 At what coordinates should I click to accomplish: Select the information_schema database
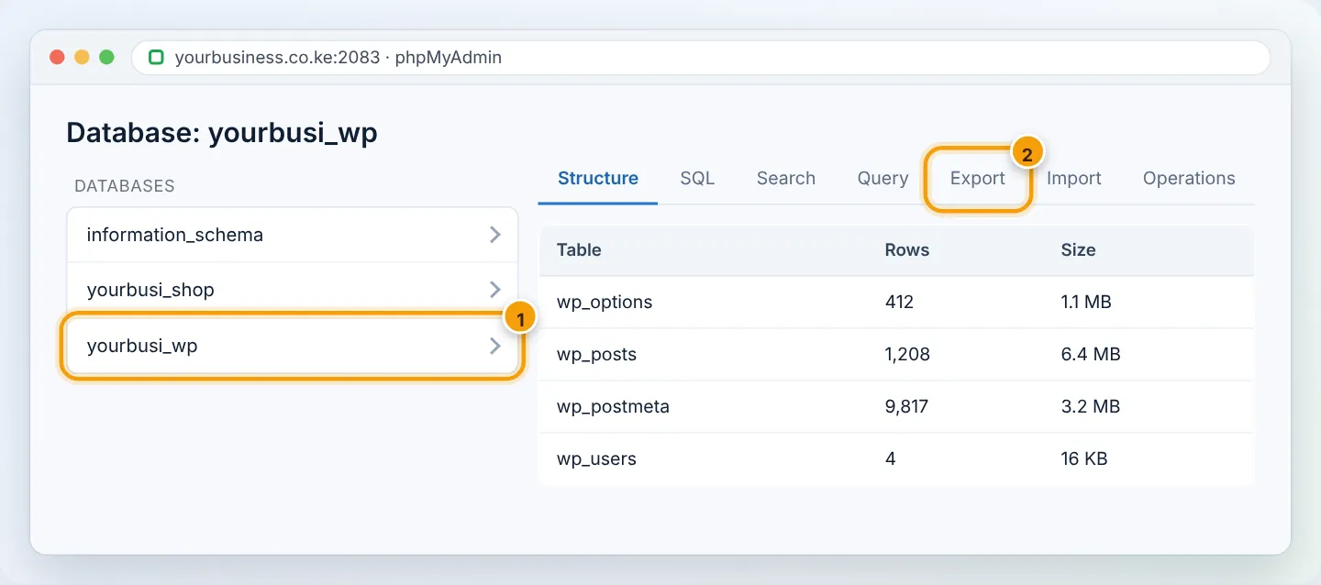pos(293,235)
